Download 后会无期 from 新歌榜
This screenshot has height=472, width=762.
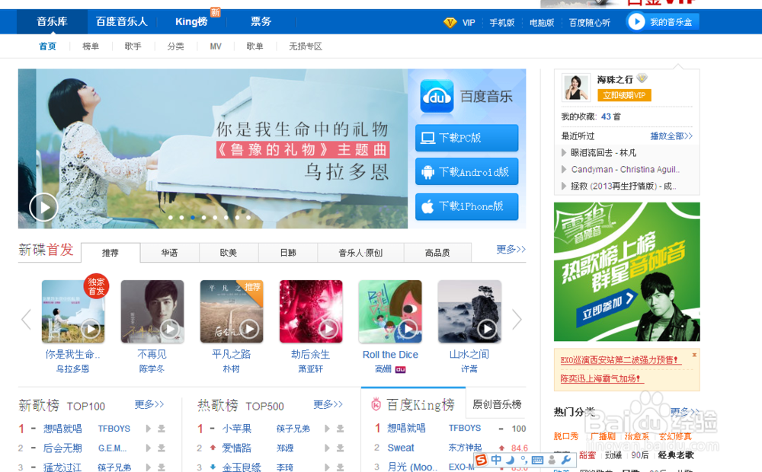162,448
